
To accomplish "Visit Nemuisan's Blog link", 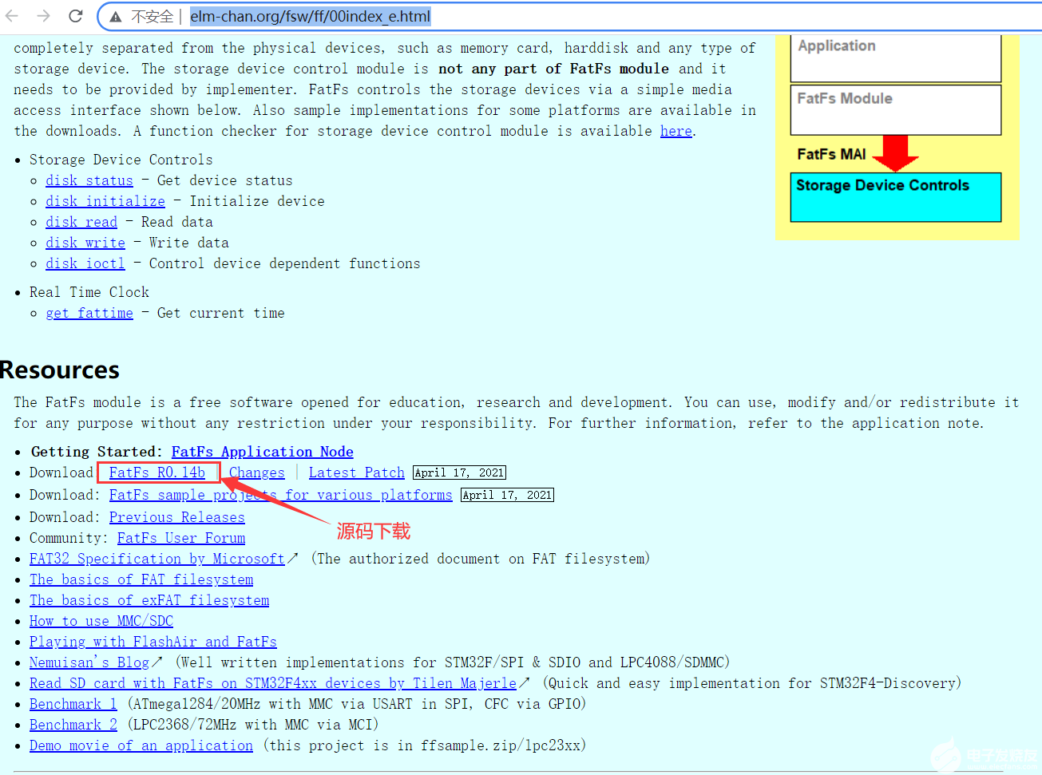I will [89, 662].
